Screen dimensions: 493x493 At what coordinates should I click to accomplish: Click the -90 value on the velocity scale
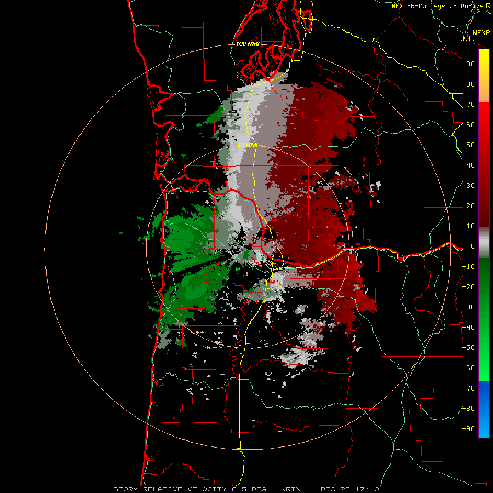[468, 429]
